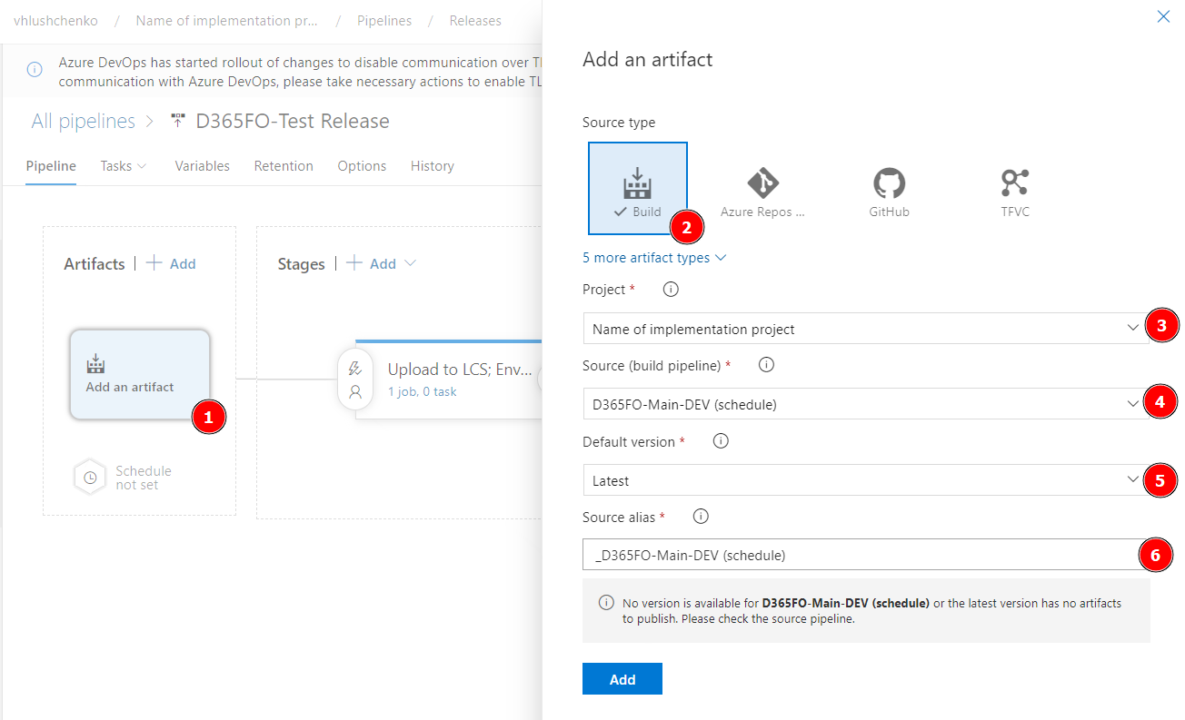Expand 5 more artifact types
This screenshot has width=1185, height=720.
pos(654,258)
